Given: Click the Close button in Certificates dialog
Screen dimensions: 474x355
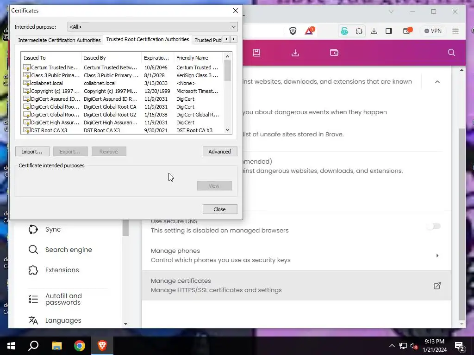Looking at the screenshot, I should 220,209.
